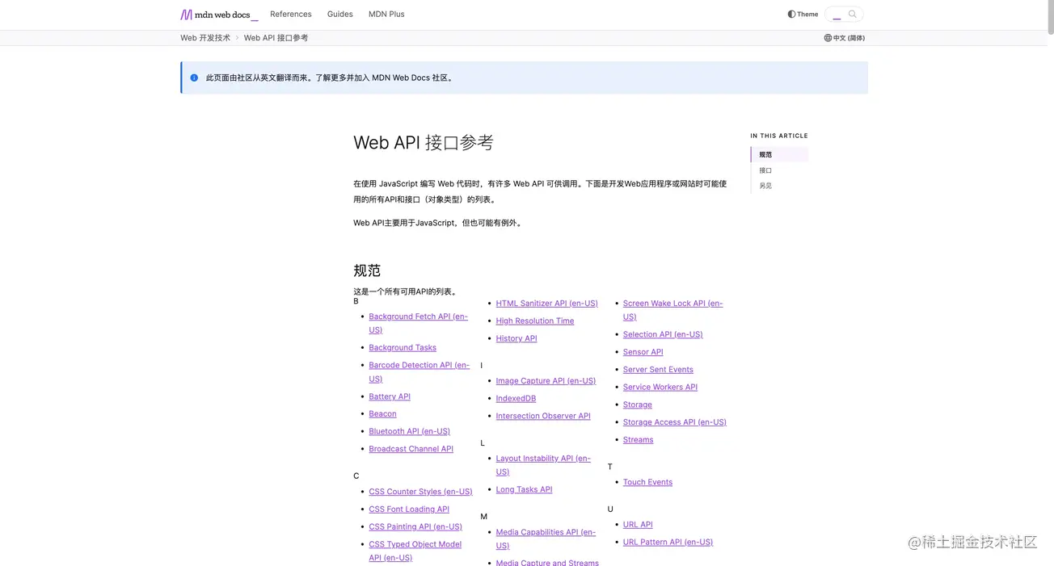Open the Layout Instability API link
1054x566 pixels.
pos(543,465)
